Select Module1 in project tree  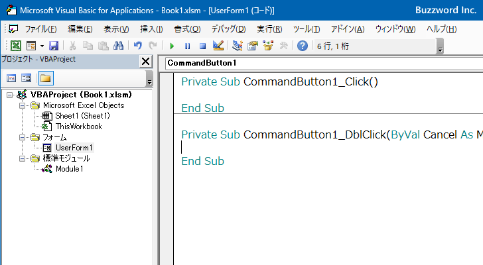tap(69, 169)
